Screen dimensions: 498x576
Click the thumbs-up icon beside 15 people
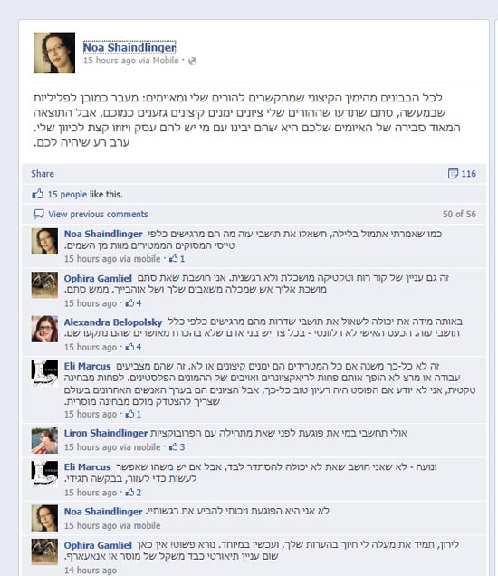pos(37,194)
